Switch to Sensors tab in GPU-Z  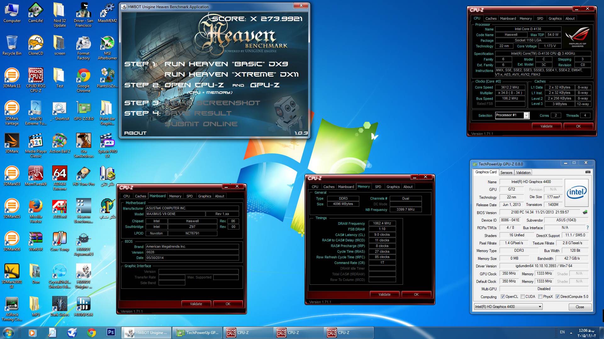tap(506, 172)
